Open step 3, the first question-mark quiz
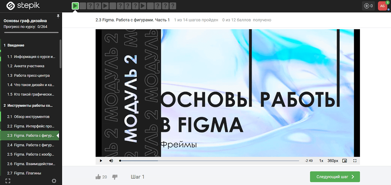391x185 pixels. point(91,6)
